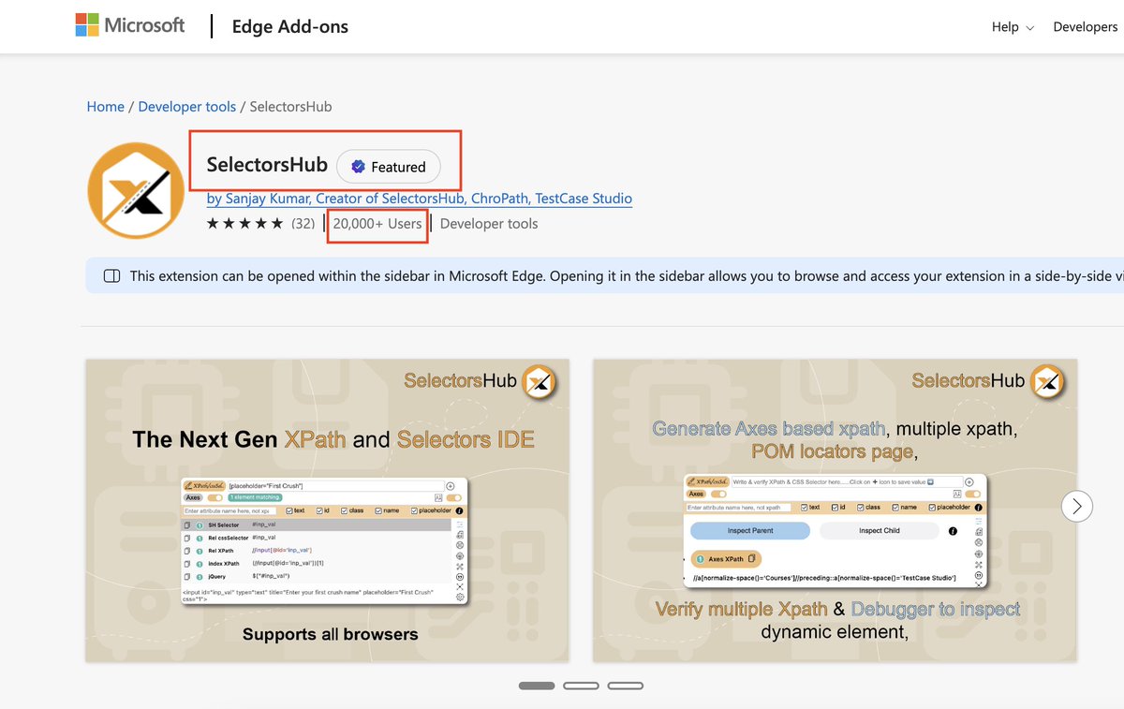The image size is (1124, 709).
Task: Navigate to Home via the breadcrumb
Action: coord(105,106)
